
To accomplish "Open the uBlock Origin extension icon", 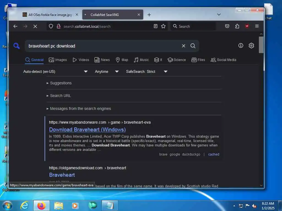I will pos(247,26).
